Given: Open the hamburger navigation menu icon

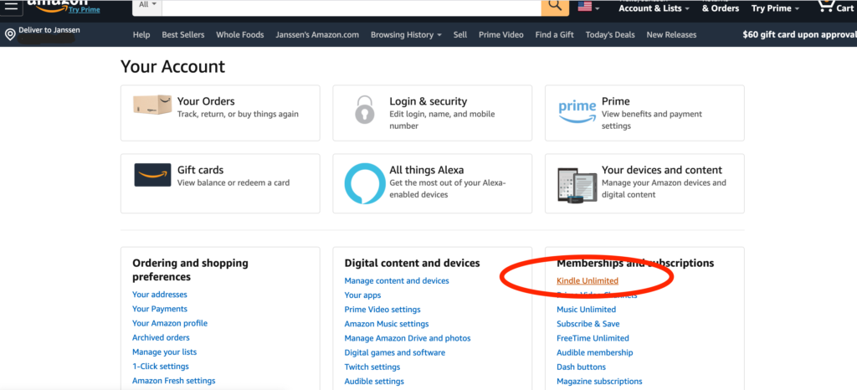Looking at the screenshot, I should click(12, 7).
